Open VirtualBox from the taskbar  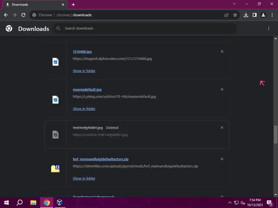[59, 203]
